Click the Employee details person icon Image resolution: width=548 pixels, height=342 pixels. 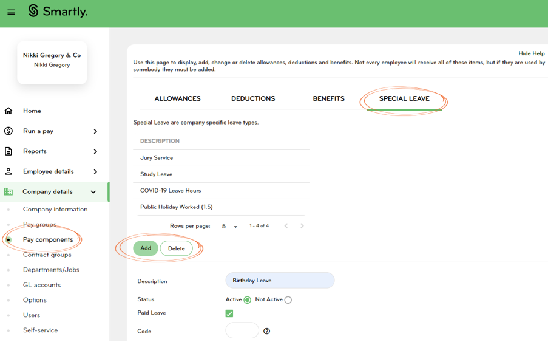(8, 171)
